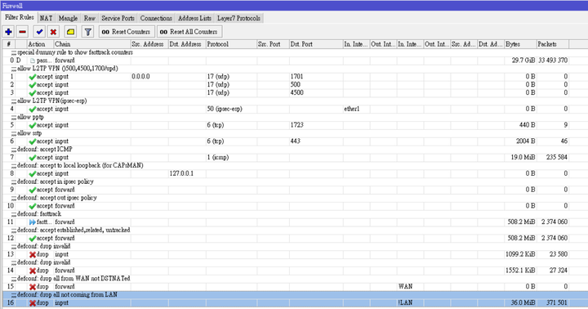Open comment editor with yellow note icon
Screen dimensions: 588x309
pyautogui.click(x=70, y=32)
